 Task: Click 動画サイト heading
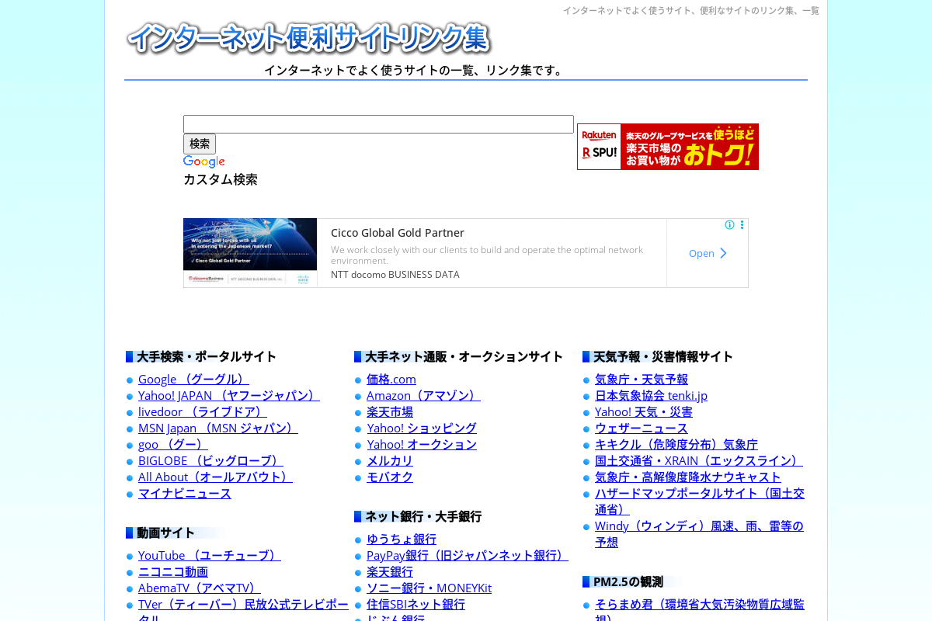pos(165,533)
